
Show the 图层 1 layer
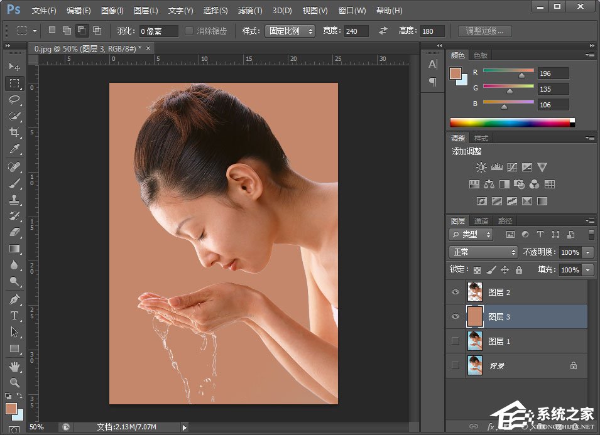(x=455, y=341)
